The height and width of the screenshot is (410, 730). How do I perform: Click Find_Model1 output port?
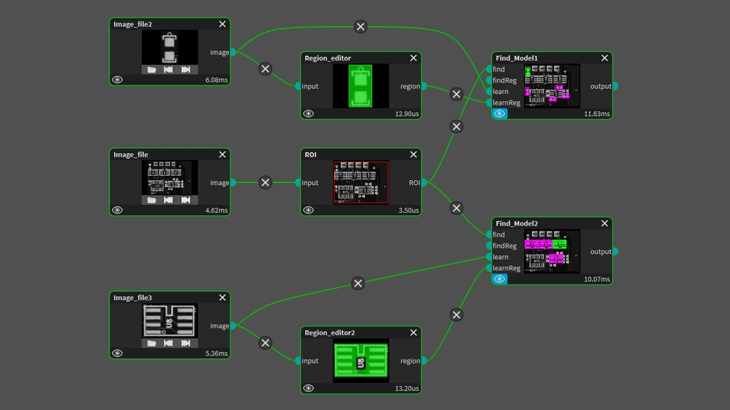[x=615, y=86]
